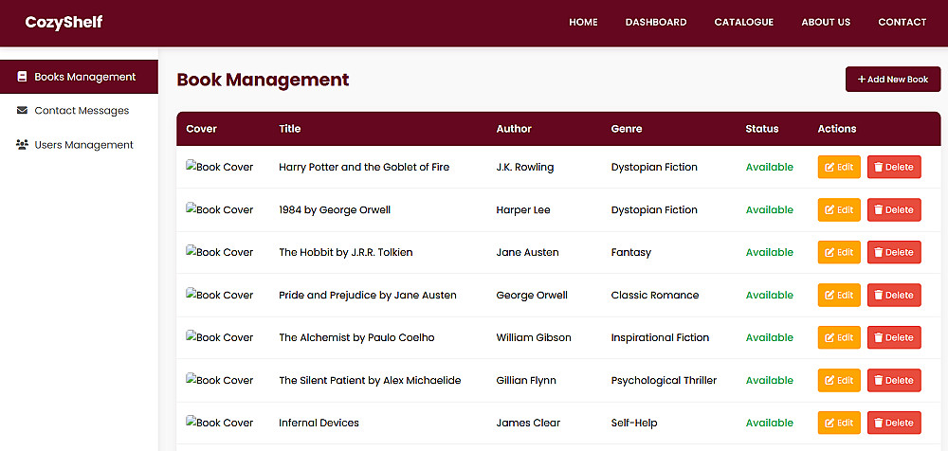Visit the About Us page
This screenshot has height=451, width=948.
tap(826, 22)
